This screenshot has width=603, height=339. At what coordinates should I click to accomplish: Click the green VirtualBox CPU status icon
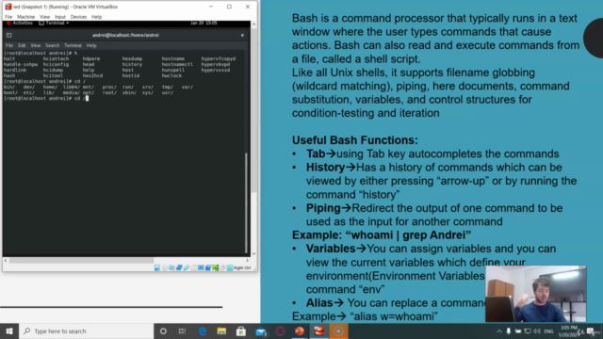[x=216, y=267]
